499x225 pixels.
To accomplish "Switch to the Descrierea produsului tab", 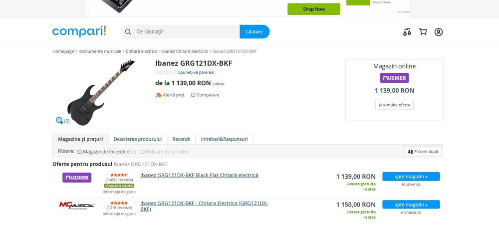I will (138, 139).
